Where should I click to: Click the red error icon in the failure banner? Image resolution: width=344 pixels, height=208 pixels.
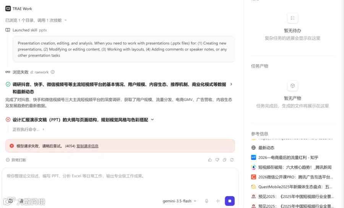[12, 146]
